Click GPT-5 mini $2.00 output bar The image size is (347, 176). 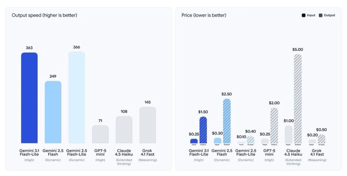[274, 125]
